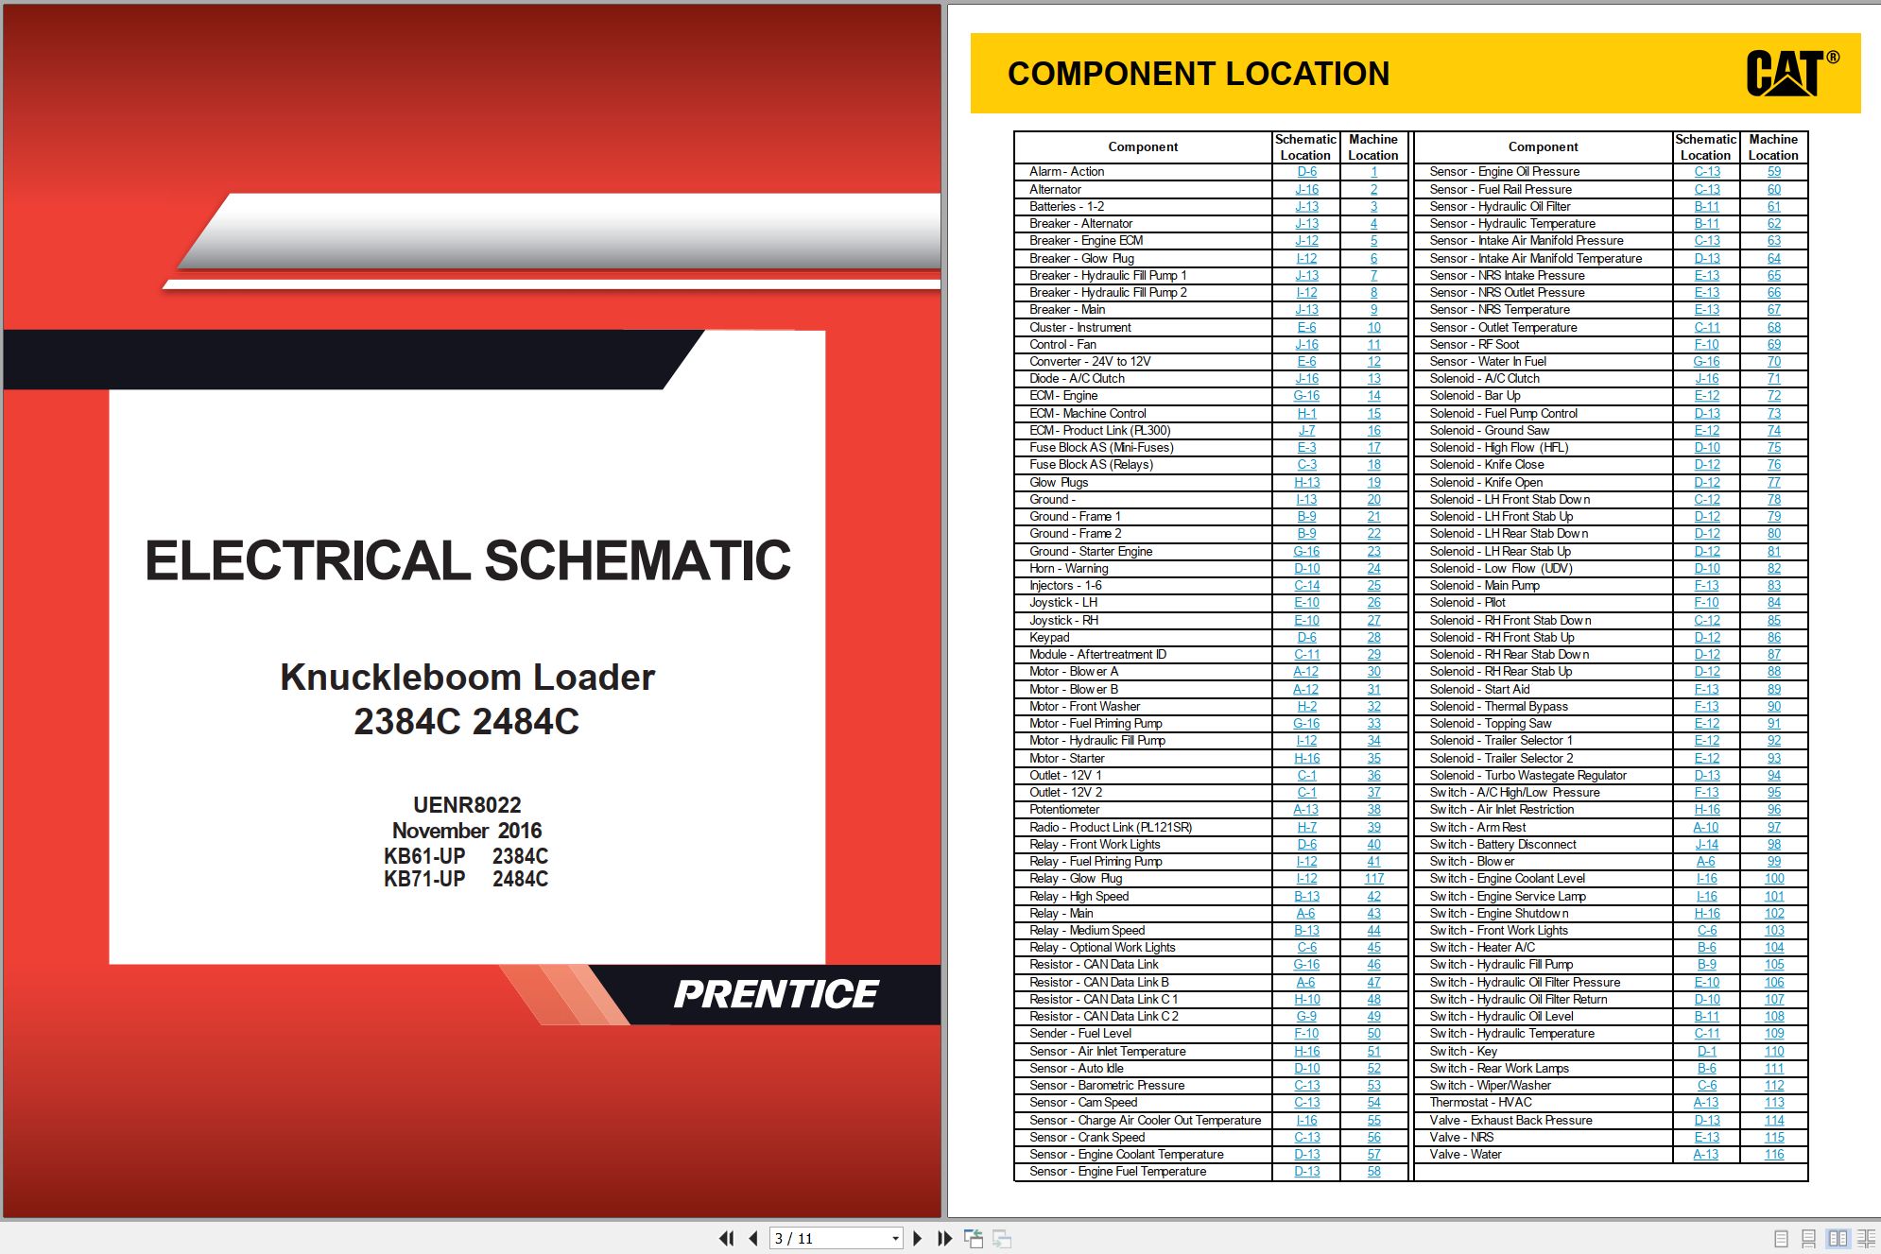
Task: Click the H-2 link for Motor - Front Washer
Action: pyautogui.click(x=1306, y=706)
